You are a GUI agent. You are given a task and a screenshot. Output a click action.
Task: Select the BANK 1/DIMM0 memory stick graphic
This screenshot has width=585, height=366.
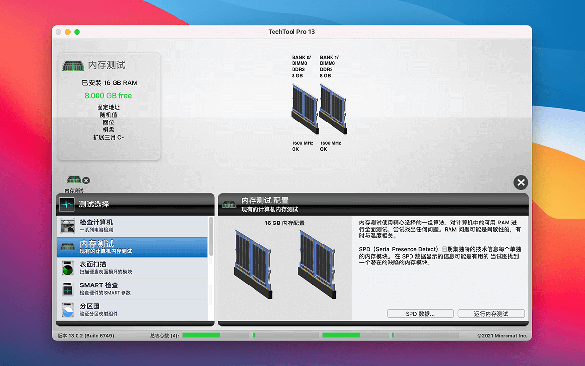tap(333, 108)
